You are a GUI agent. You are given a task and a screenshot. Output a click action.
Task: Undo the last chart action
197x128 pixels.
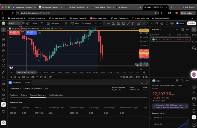coord(96,23)
